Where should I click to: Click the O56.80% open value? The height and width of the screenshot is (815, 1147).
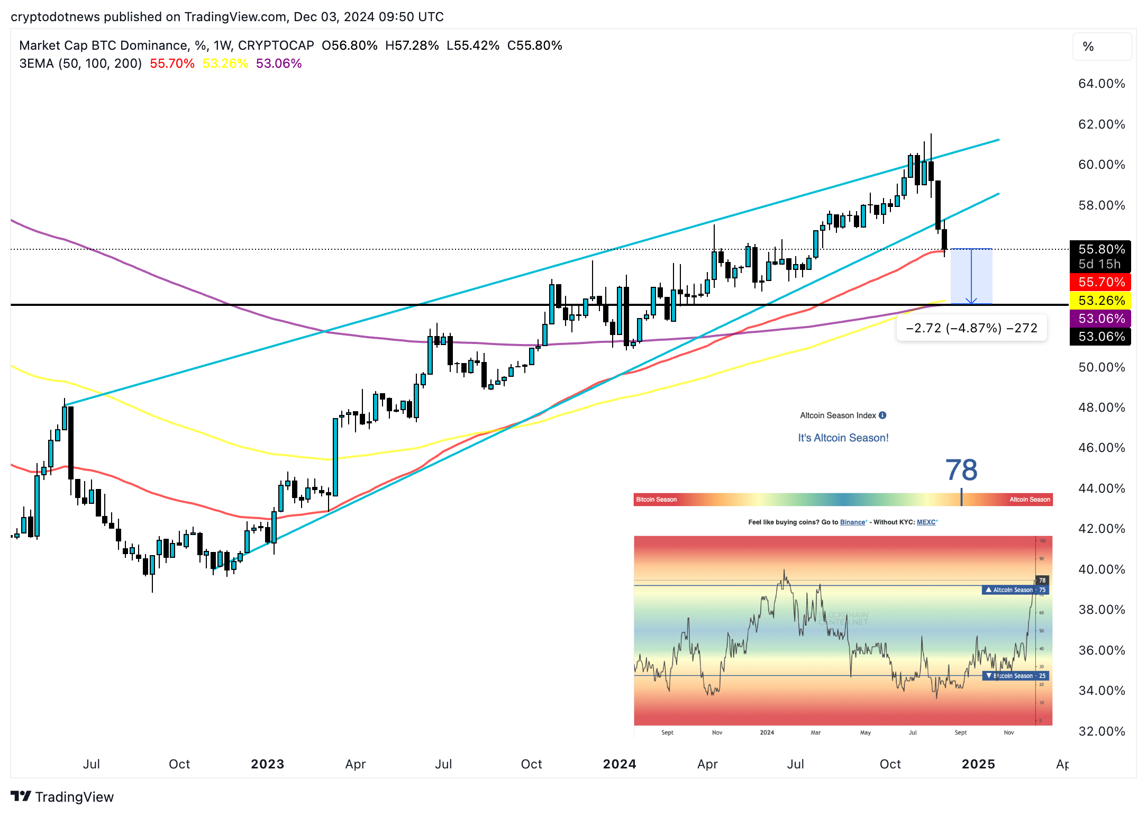[350, 46]
